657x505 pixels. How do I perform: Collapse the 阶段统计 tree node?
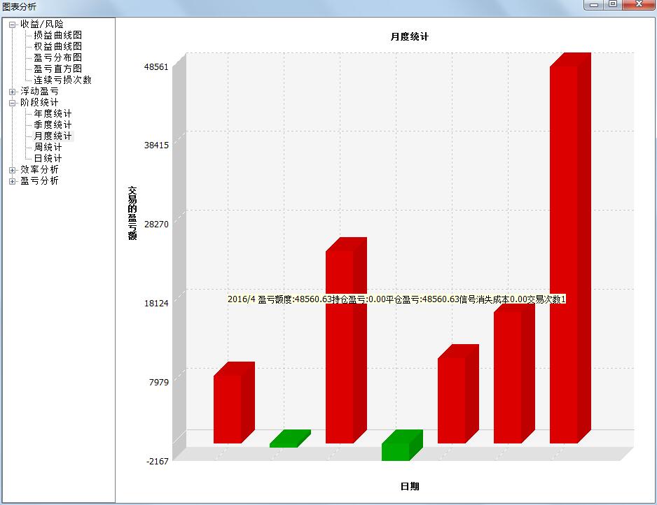pos(12,103)
